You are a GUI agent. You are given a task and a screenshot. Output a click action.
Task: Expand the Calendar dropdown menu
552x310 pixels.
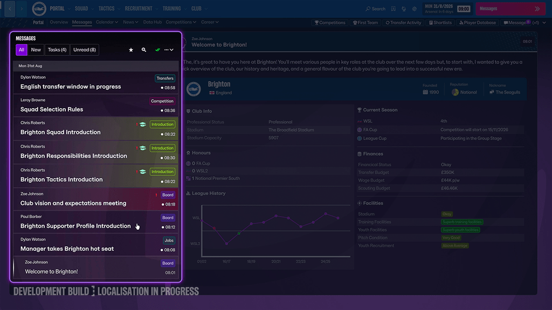(107, 22)
